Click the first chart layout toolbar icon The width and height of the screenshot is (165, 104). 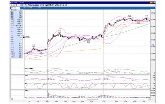[x=29, y=5]
